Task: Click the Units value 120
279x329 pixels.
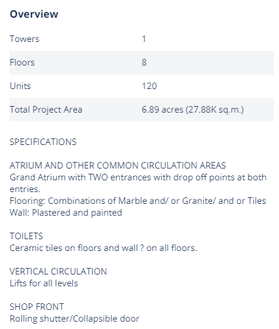Action: coord(149,86)
